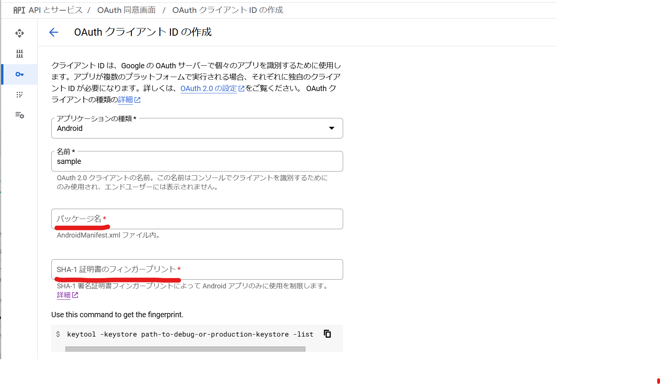Go to OAuth 同意画面 breadcrumb
This screenshot has height=384, width=660.
click(x=127, y=10)
